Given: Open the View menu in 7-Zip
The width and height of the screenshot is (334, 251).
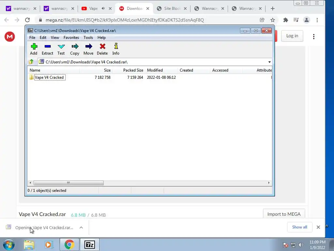Looking at the screenshot, I should pyautogui.click(x=55, y=38).
